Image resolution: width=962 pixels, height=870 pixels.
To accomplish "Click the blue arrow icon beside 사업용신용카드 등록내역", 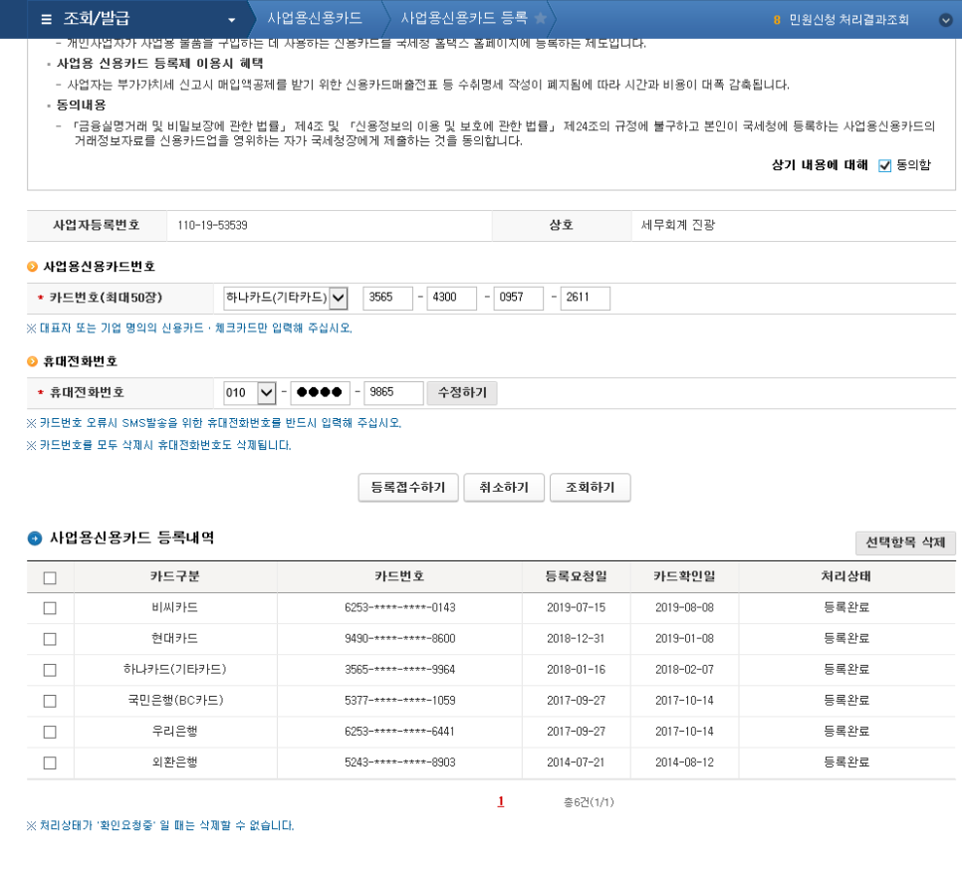I will (x=35, y=539).
